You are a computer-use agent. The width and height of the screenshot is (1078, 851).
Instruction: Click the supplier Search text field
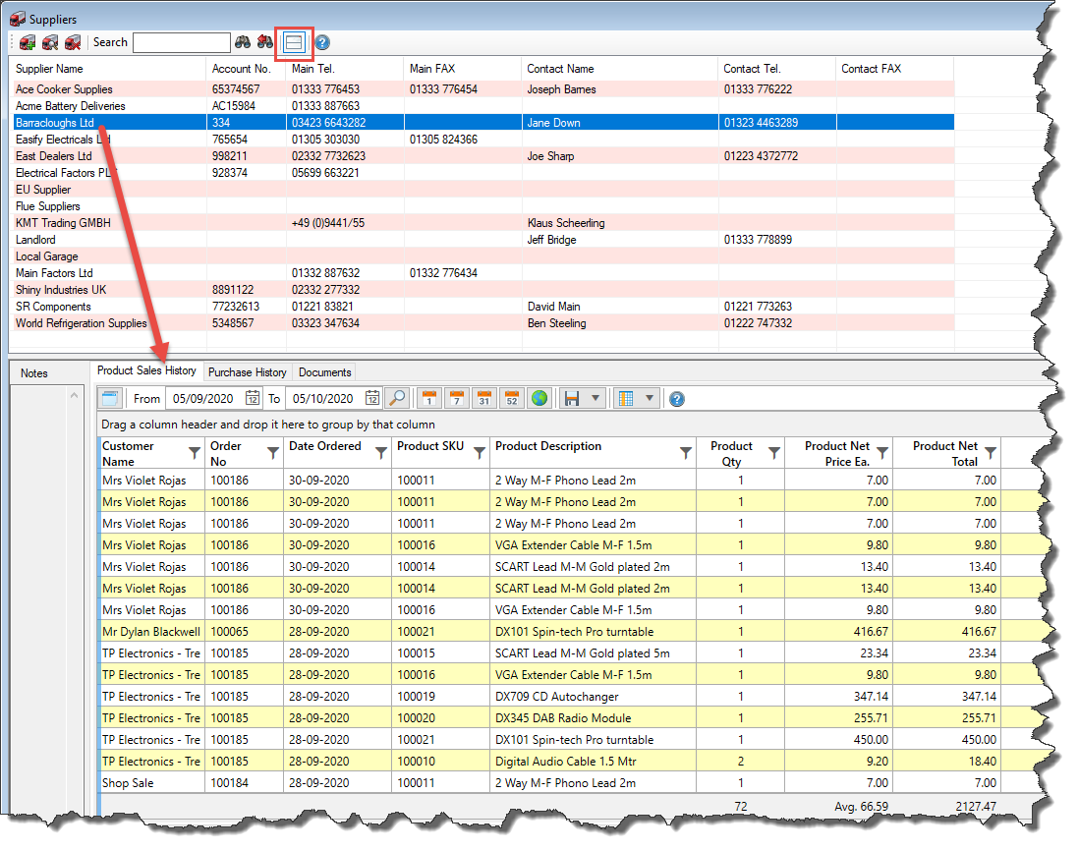(181, 42)
